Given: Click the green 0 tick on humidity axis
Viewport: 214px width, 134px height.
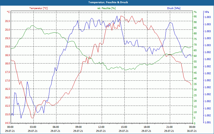Looking at the screenshot, I should [195, 124].
